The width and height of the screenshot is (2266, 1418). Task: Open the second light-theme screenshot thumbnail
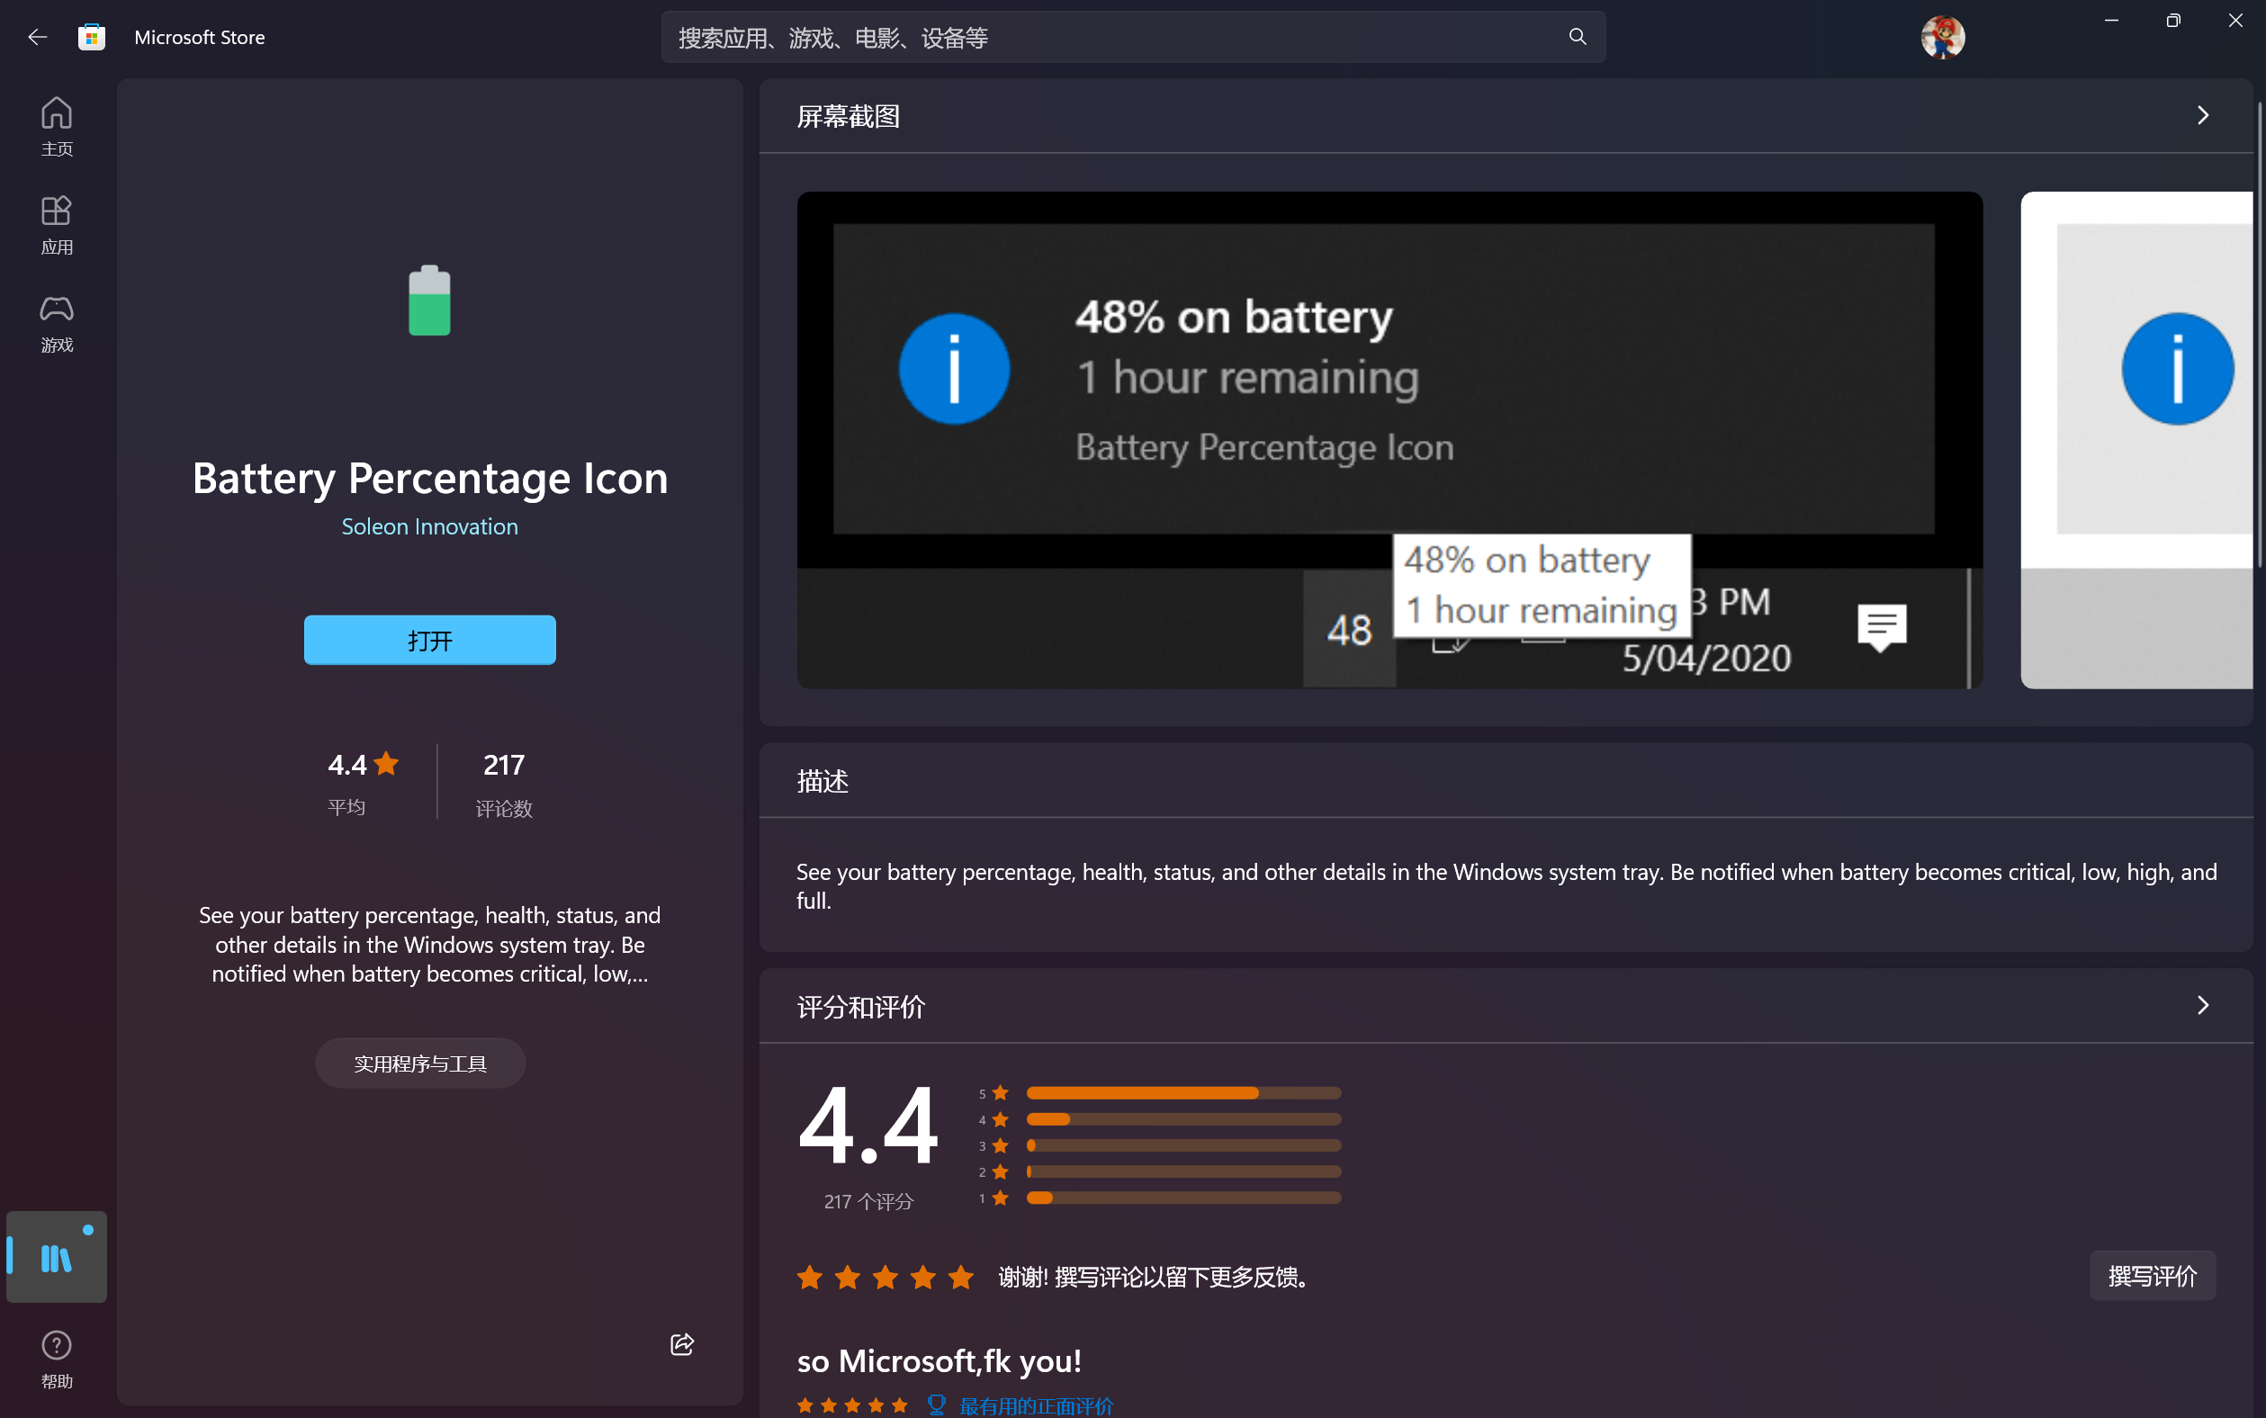click(2136, 440)
